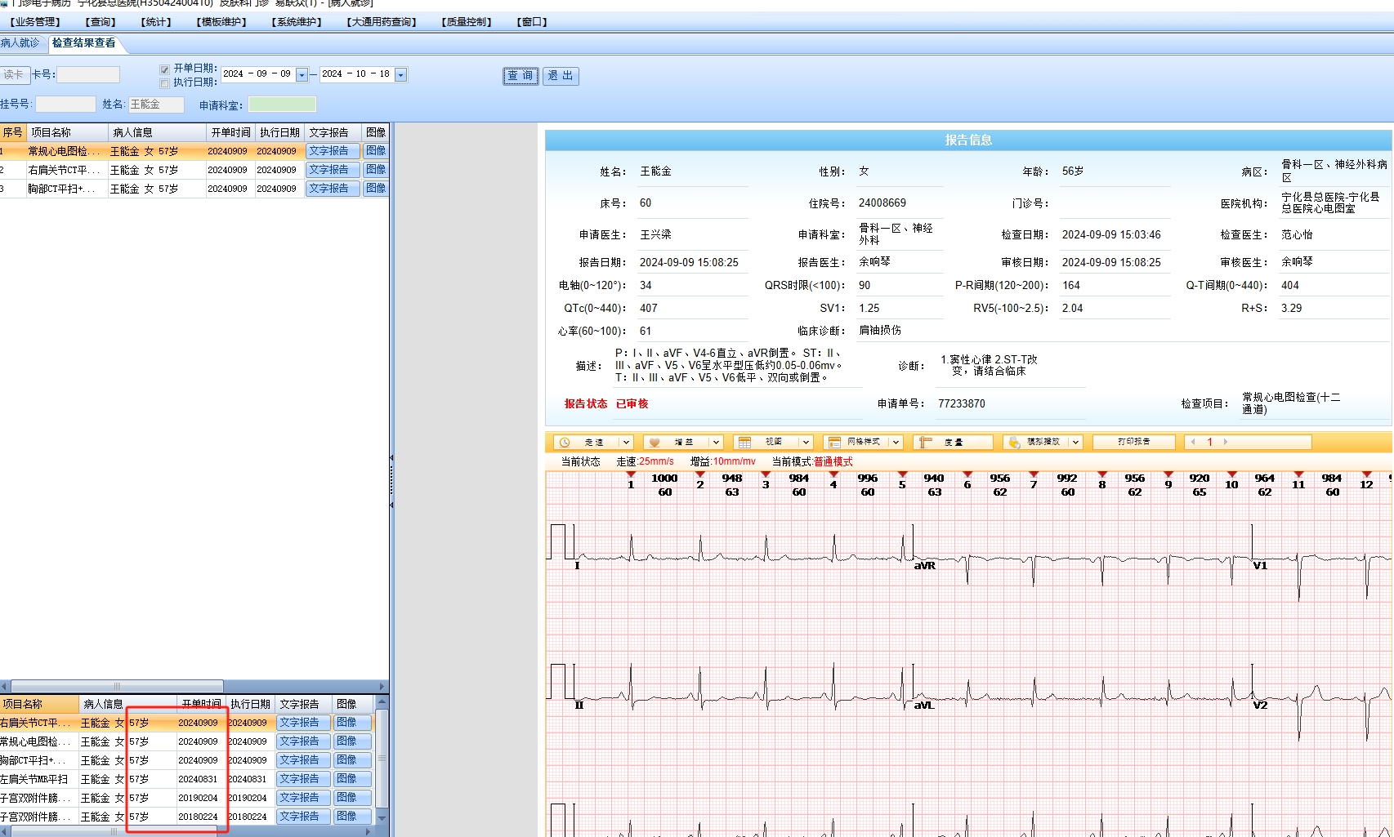Click the 查询 search button

pyautogui.click(x=520, y=76)
